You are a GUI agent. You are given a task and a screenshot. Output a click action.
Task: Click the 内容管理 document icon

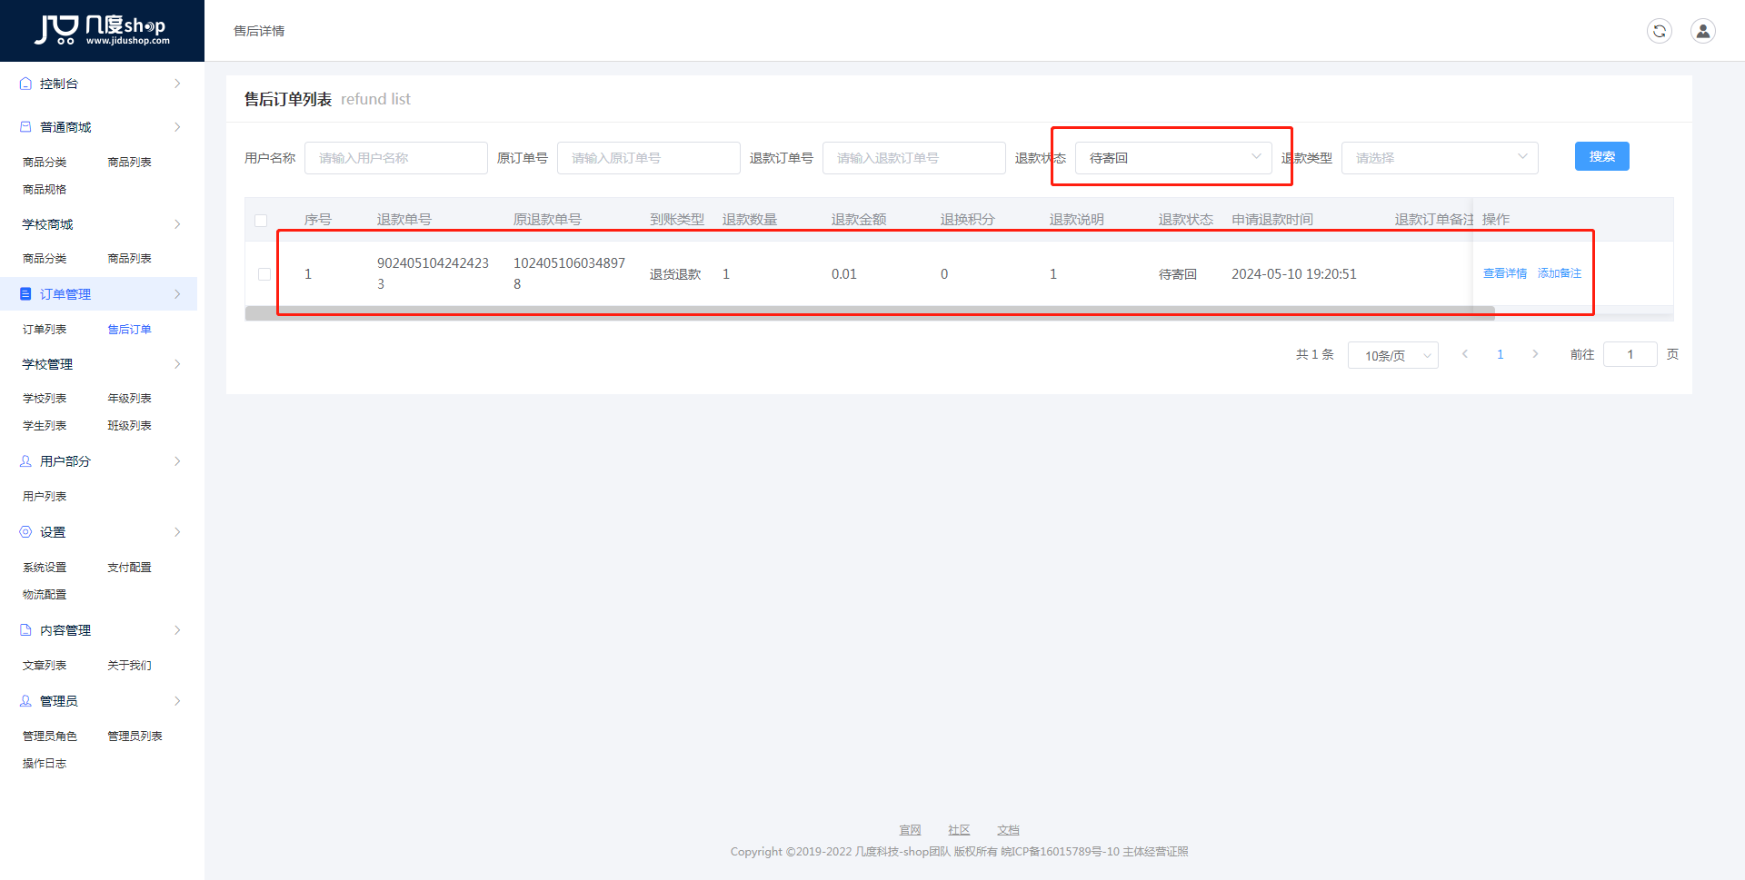click(x=25, y=630)
